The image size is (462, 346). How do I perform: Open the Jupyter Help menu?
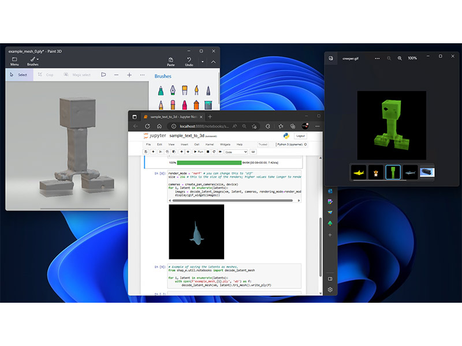point(240,145)
